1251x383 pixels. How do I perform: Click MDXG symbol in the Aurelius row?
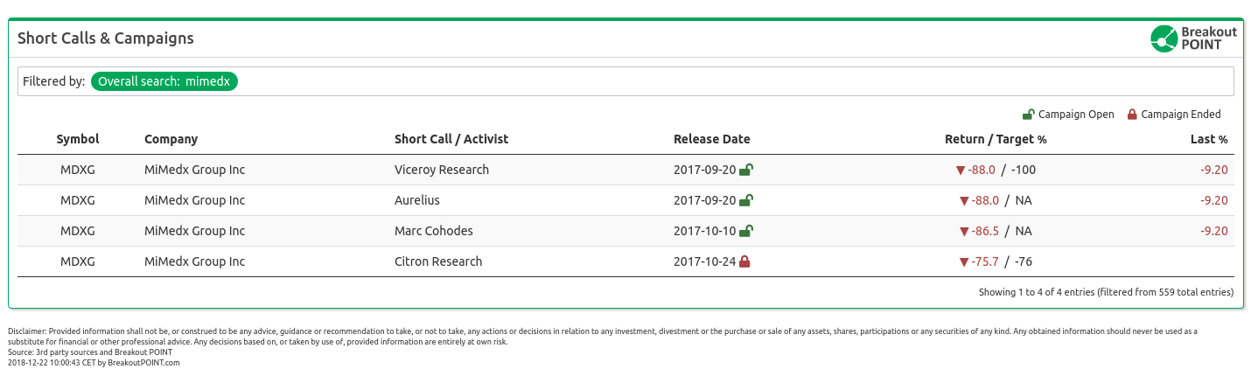pyautogui.click(x=78, y=200)
